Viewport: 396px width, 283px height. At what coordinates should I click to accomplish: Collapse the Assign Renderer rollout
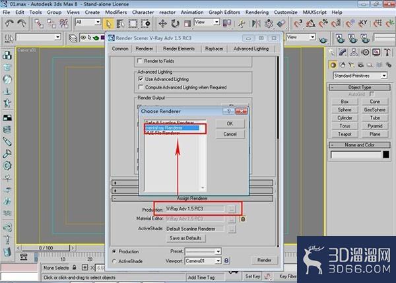point(192,198)
